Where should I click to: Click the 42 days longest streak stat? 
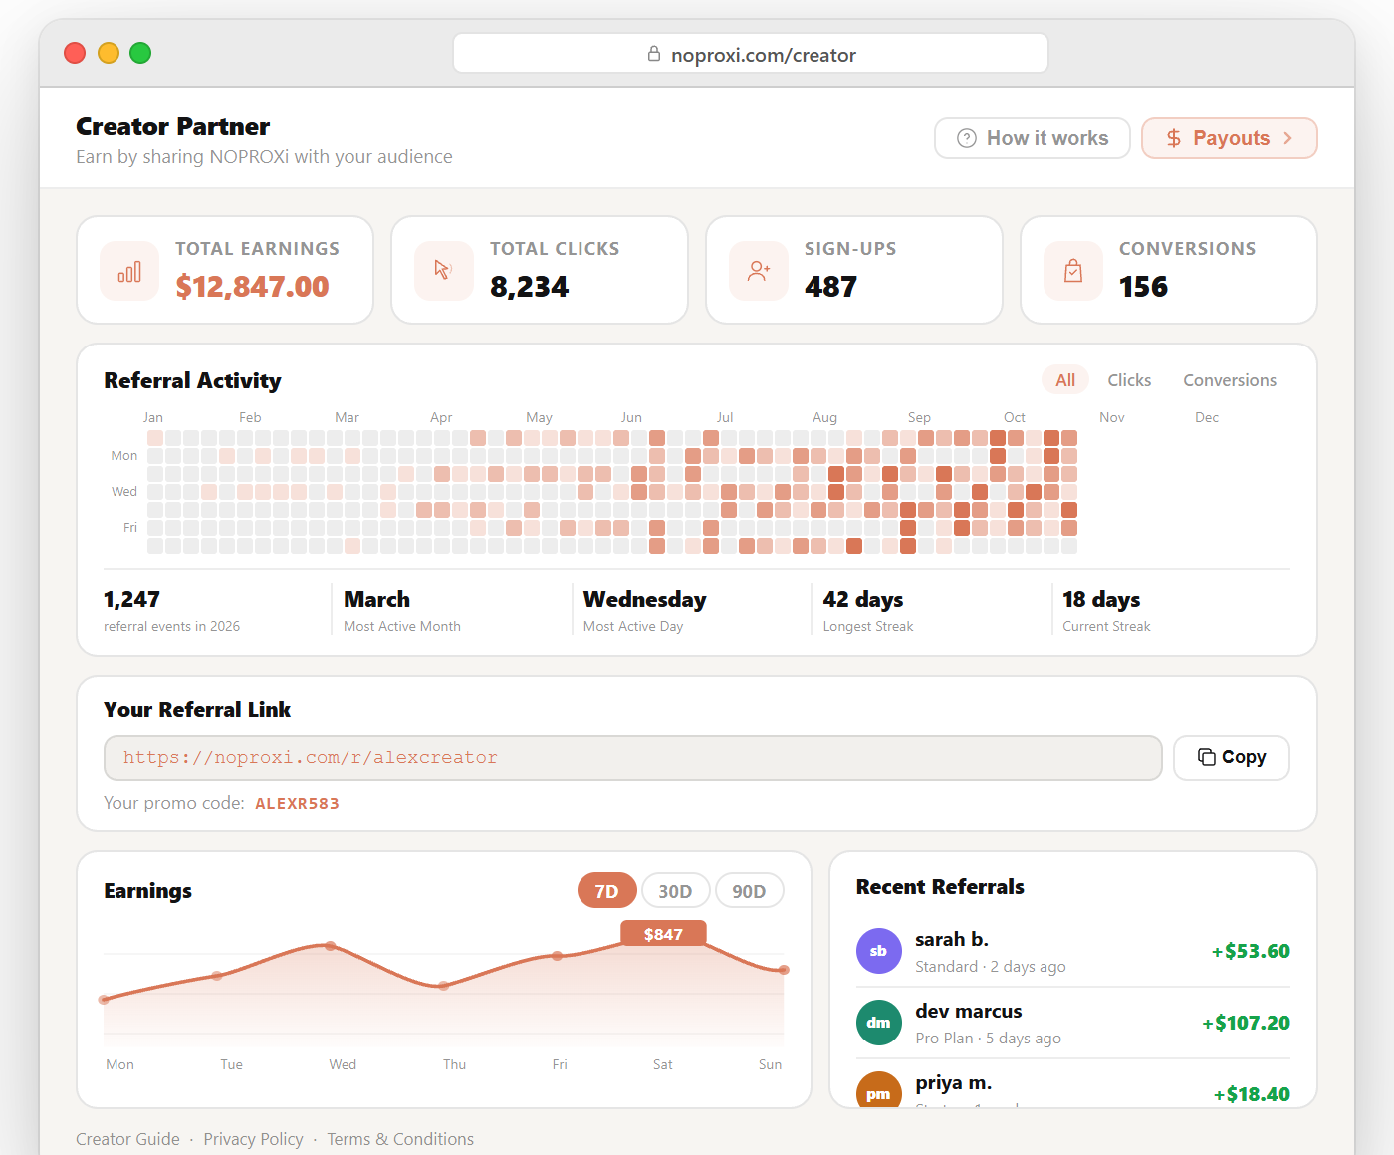point(862,600)
